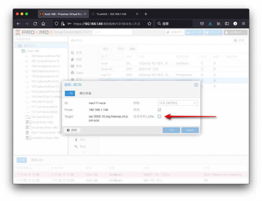Switch to the 一般 general tab
The height and width of the screenshot is (201, 262).
point(70,93)
